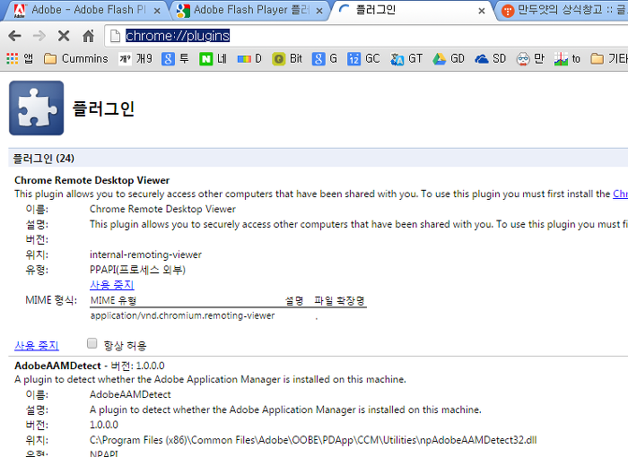Click the page icon in the address bar

(x=116, y=36)
